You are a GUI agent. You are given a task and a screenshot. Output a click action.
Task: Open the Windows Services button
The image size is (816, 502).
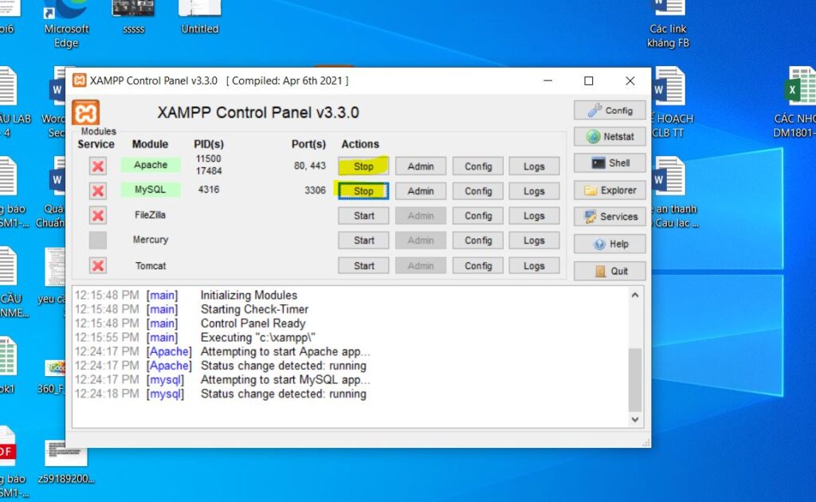pos(610,217)
